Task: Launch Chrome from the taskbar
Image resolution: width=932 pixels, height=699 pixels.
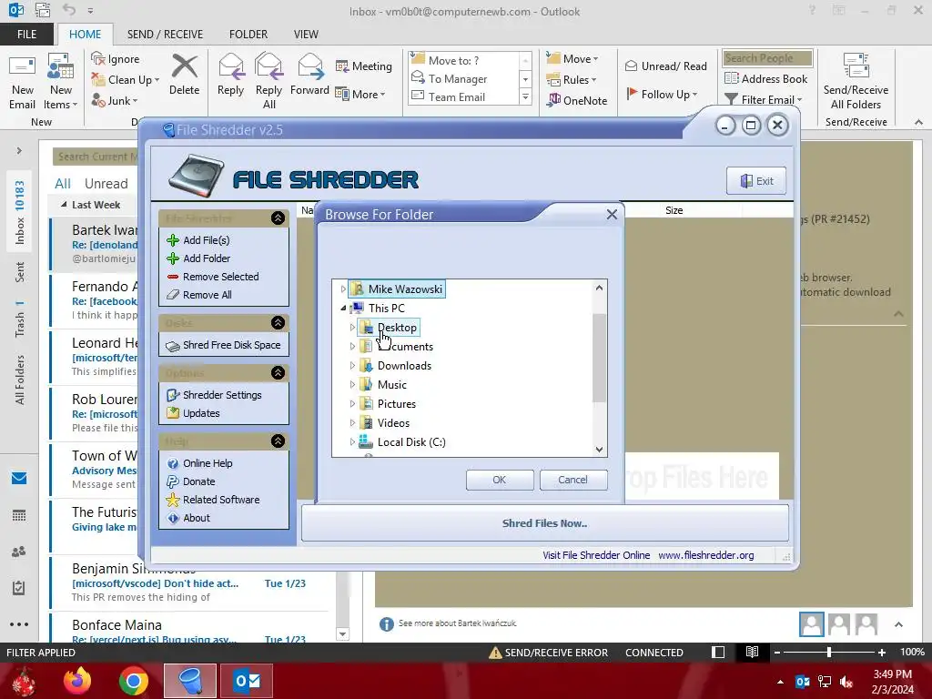Action: point(134,681)
